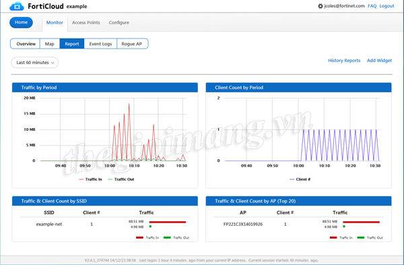
Task: Switch to the Monitor tab
Action: click(x=55, y=22)
